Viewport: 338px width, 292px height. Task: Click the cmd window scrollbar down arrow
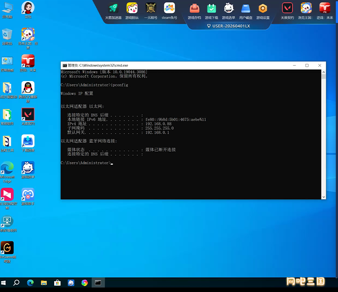coord(323,197)
